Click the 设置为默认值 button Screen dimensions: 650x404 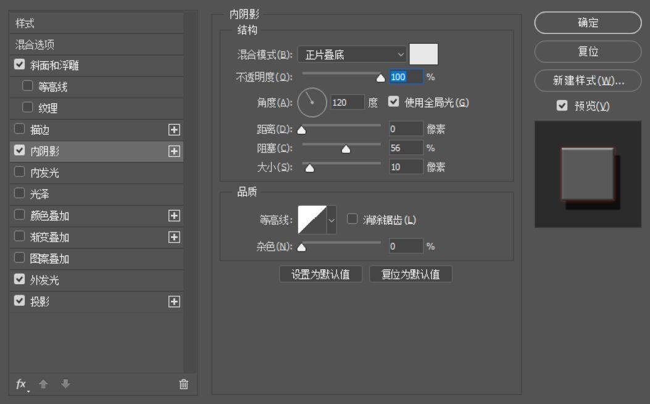point(321,274)
